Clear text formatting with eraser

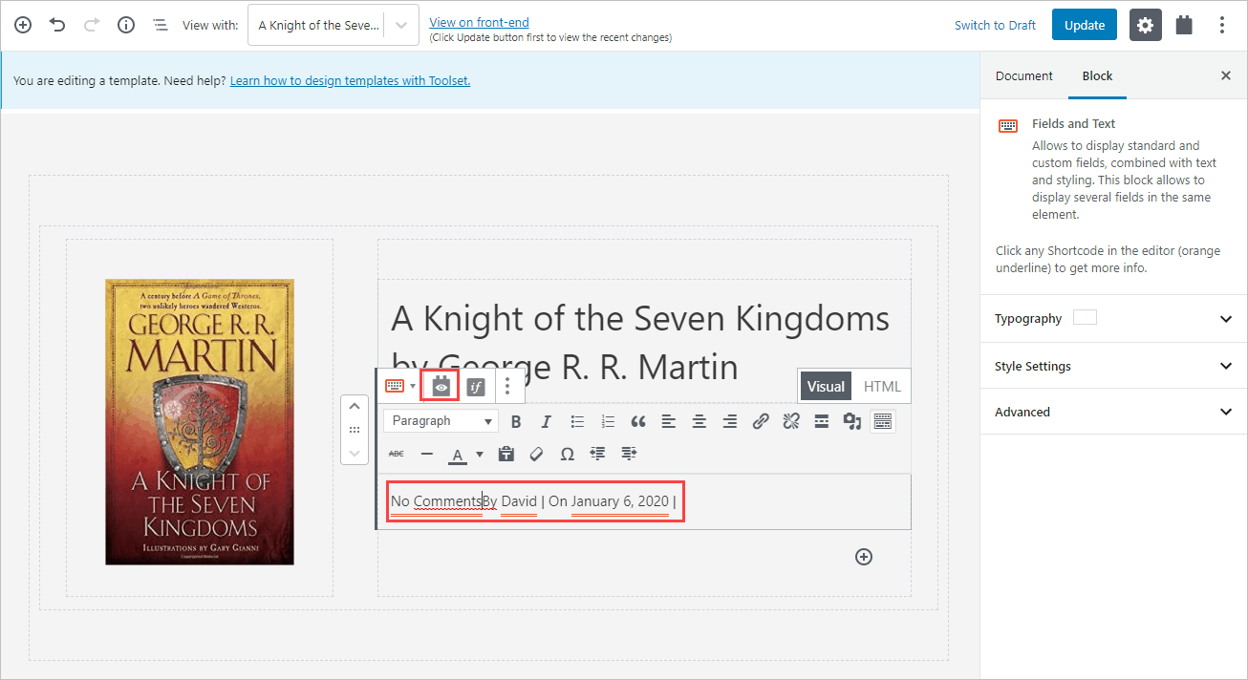pos(537,454)
